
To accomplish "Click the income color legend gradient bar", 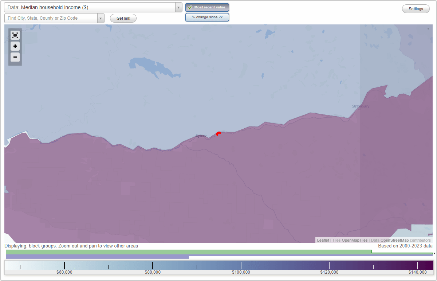I will [x=219, y=266].
